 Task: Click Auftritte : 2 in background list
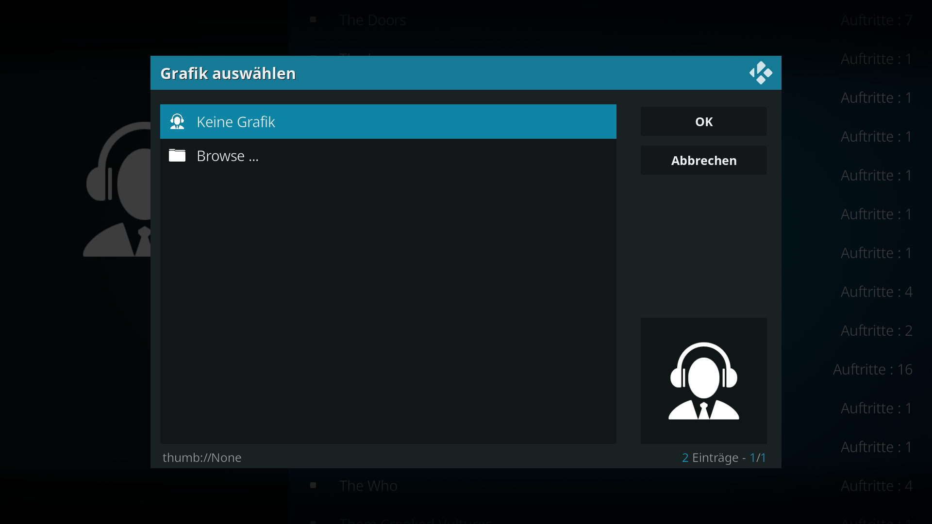click(877, 330)
